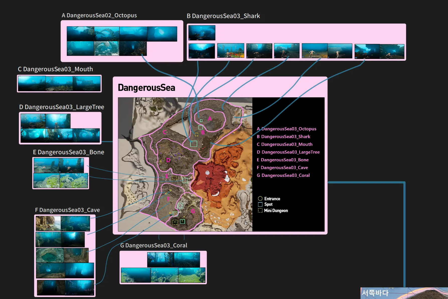Image resolution: width=448 pixels, height=299 pixels.
Task: Select the pink letter F marker on the map
Action: pyautogui.click(x=169, y=199)
